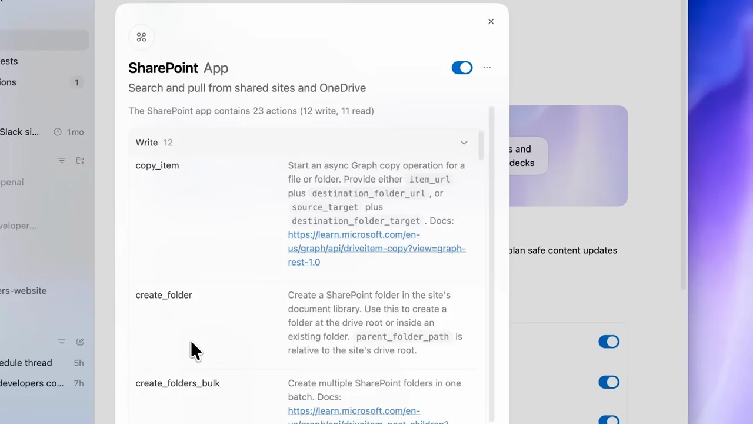Viewport: 753px width, 424px height.
Task: Click the filter icon near Slack sidebar section
Action: [61, 161]
